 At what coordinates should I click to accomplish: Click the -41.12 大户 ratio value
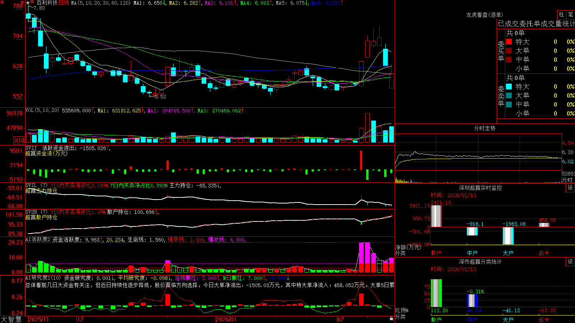pyautogui.click(x=511, y=310)
